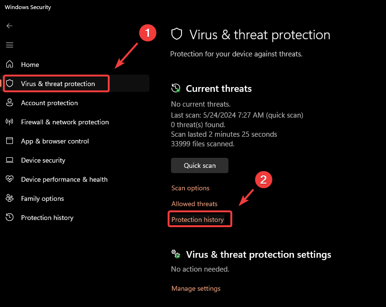Screen dimensions: 386x307
Task: Open the Family options page
Action: click(x=42, y=198)
